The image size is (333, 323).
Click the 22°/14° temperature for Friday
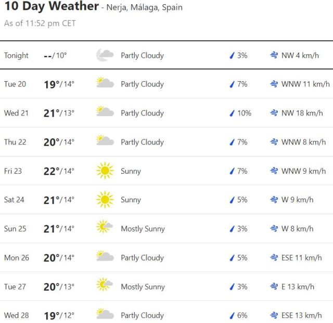[59, 171]
